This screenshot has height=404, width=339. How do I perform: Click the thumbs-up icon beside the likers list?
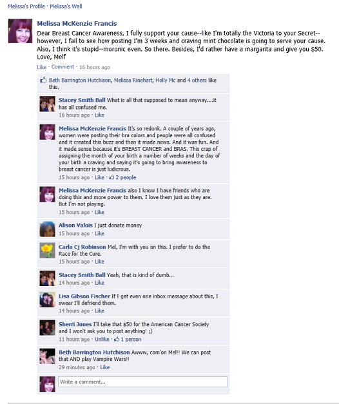click(43, 80)
